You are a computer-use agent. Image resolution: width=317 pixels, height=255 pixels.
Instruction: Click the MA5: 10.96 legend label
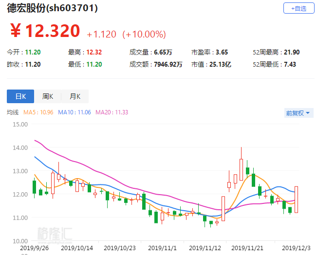(38, 112)
